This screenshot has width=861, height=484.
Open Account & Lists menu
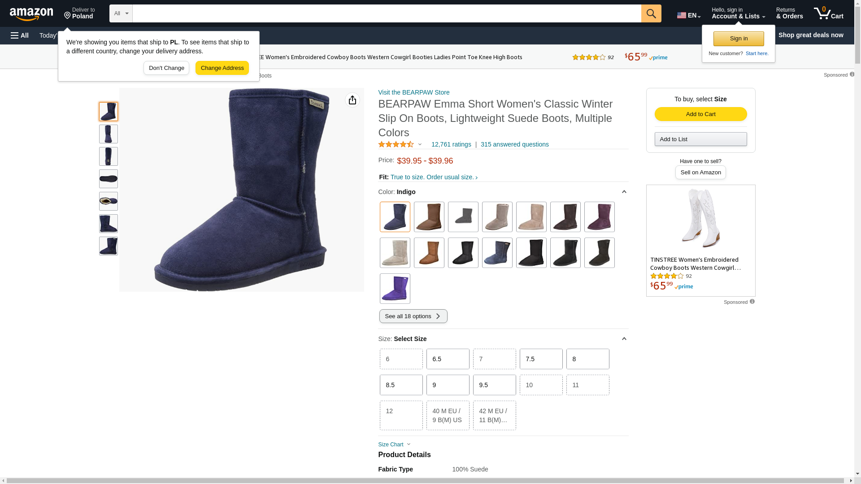tap(738, 13)
